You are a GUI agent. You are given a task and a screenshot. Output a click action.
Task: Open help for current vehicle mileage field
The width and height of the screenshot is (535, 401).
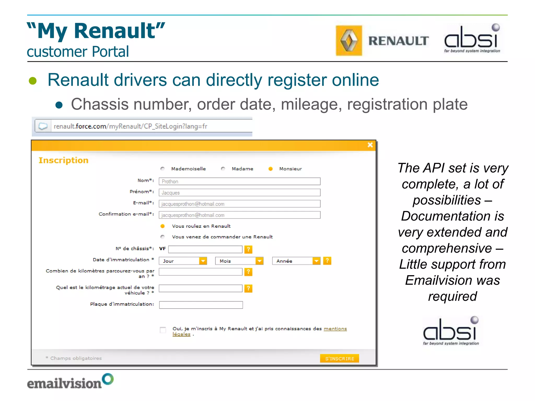248,288
